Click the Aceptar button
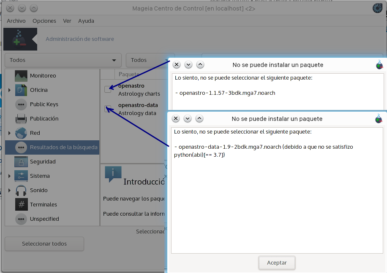387x273 pixels. click(x=277, y=262)
